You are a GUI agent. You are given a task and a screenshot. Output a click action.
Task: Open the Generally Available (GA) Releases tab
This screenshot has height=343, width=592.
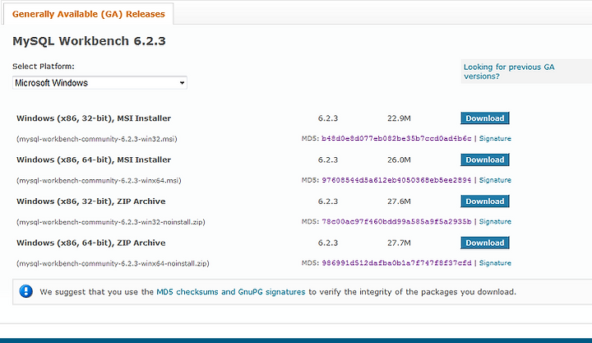tap(88, 14)
